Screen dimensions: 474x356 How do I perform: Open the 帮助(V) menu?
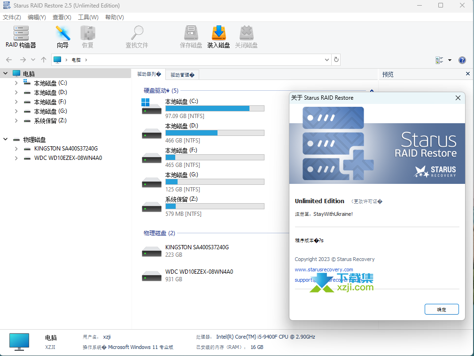(114, 17)
